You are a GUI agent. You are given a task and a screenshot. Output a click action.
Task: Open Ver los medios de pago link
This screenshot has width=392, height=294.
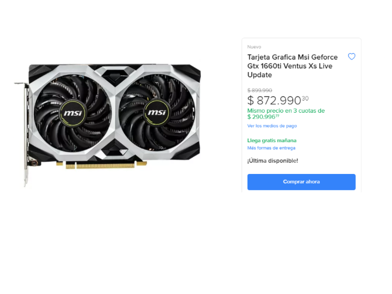pyautogui.click(x=272, y=126)
